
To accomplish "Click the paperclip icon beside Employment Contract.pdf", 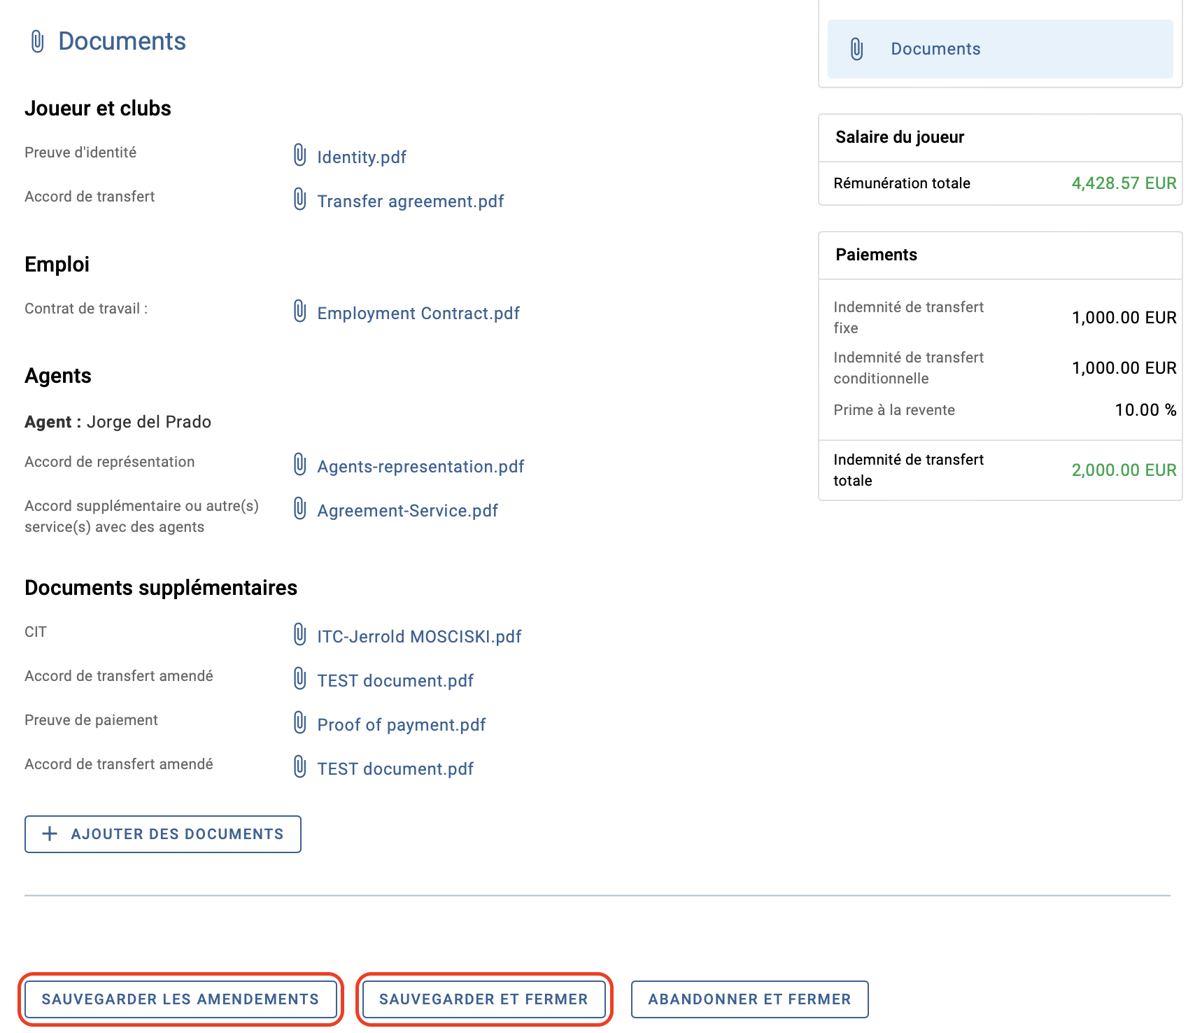I will click(299, 311).
